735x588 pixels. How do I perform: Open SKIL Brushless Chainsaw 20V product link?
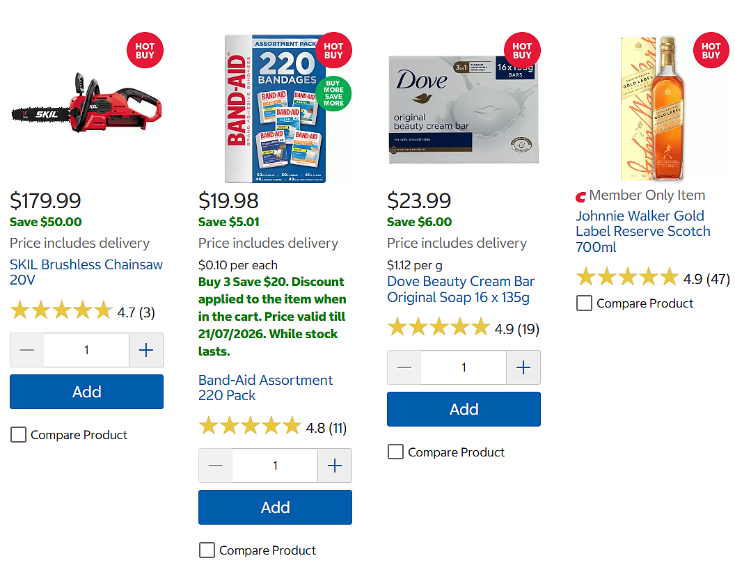(x=86, y=272)
